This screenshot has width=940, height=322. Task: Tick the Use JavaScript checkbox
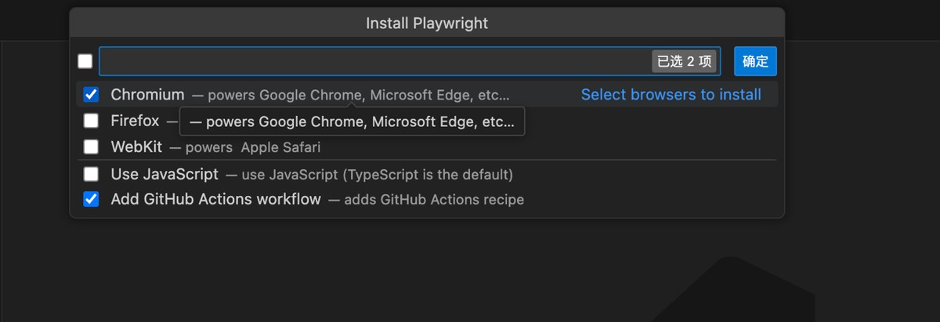92,174
